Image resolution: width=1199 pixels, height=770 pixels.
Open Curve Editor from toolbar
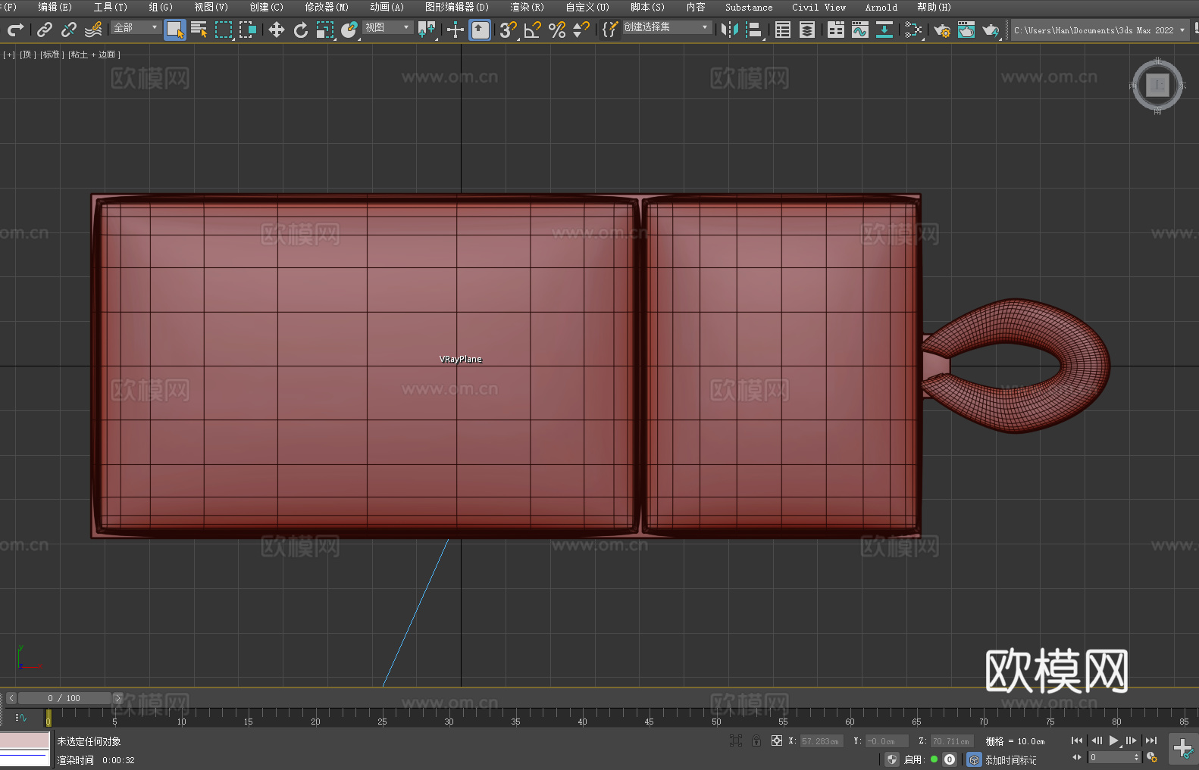pos(859,30)
